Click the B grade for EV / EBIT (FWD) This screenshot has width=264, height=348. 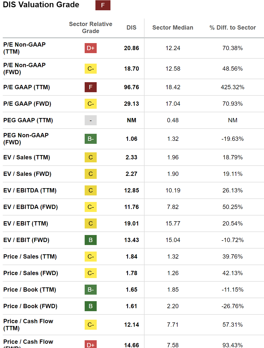90,240
